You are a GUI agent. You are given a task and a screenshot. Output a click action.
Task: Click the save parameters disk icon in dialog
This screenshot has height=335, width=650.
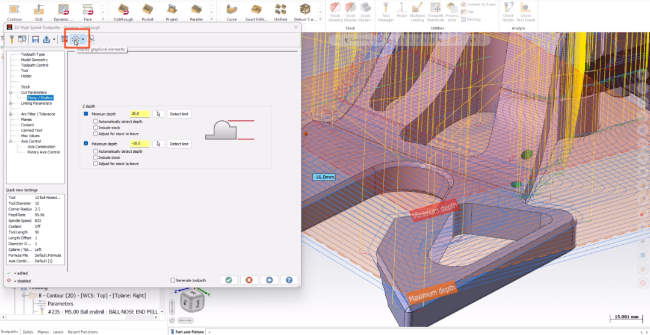36,39
